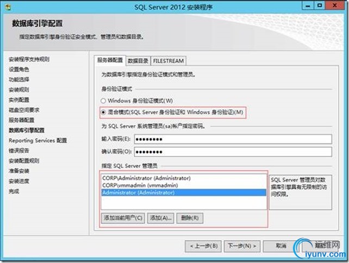This screenshot has height=263, width=349.
Task: Open the FILESTREAM tab
Action: click(169, 61)
